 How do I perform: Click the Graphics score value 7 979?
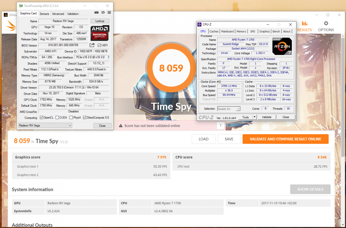click(161, 157)
